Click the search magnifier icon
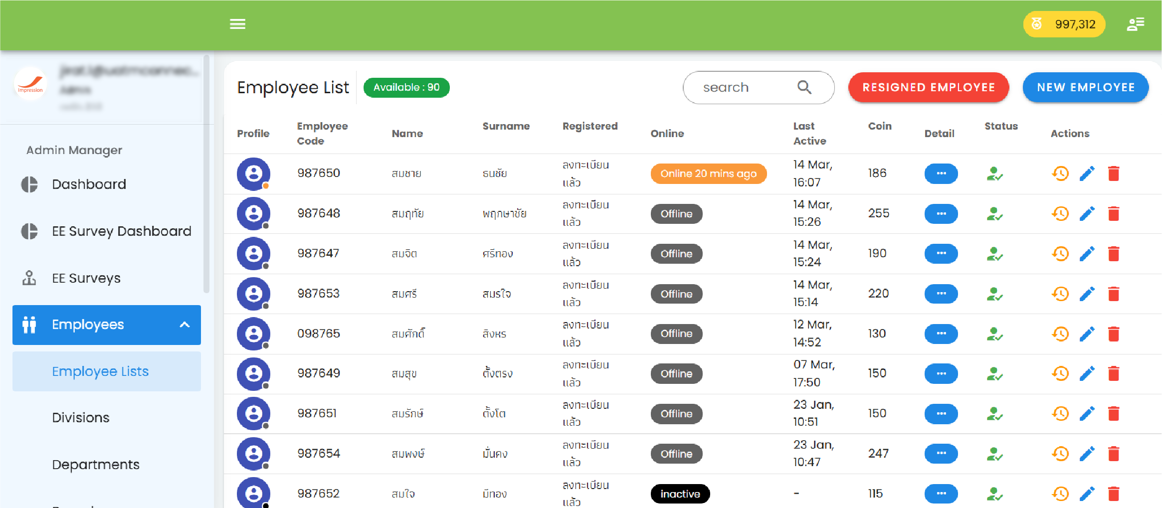This screenshot has height=508, width=1162. (804, 87)
